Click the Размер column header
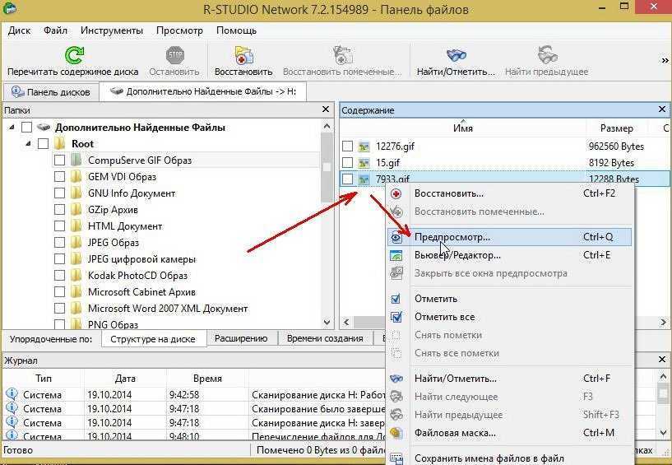 pos(617,128)
